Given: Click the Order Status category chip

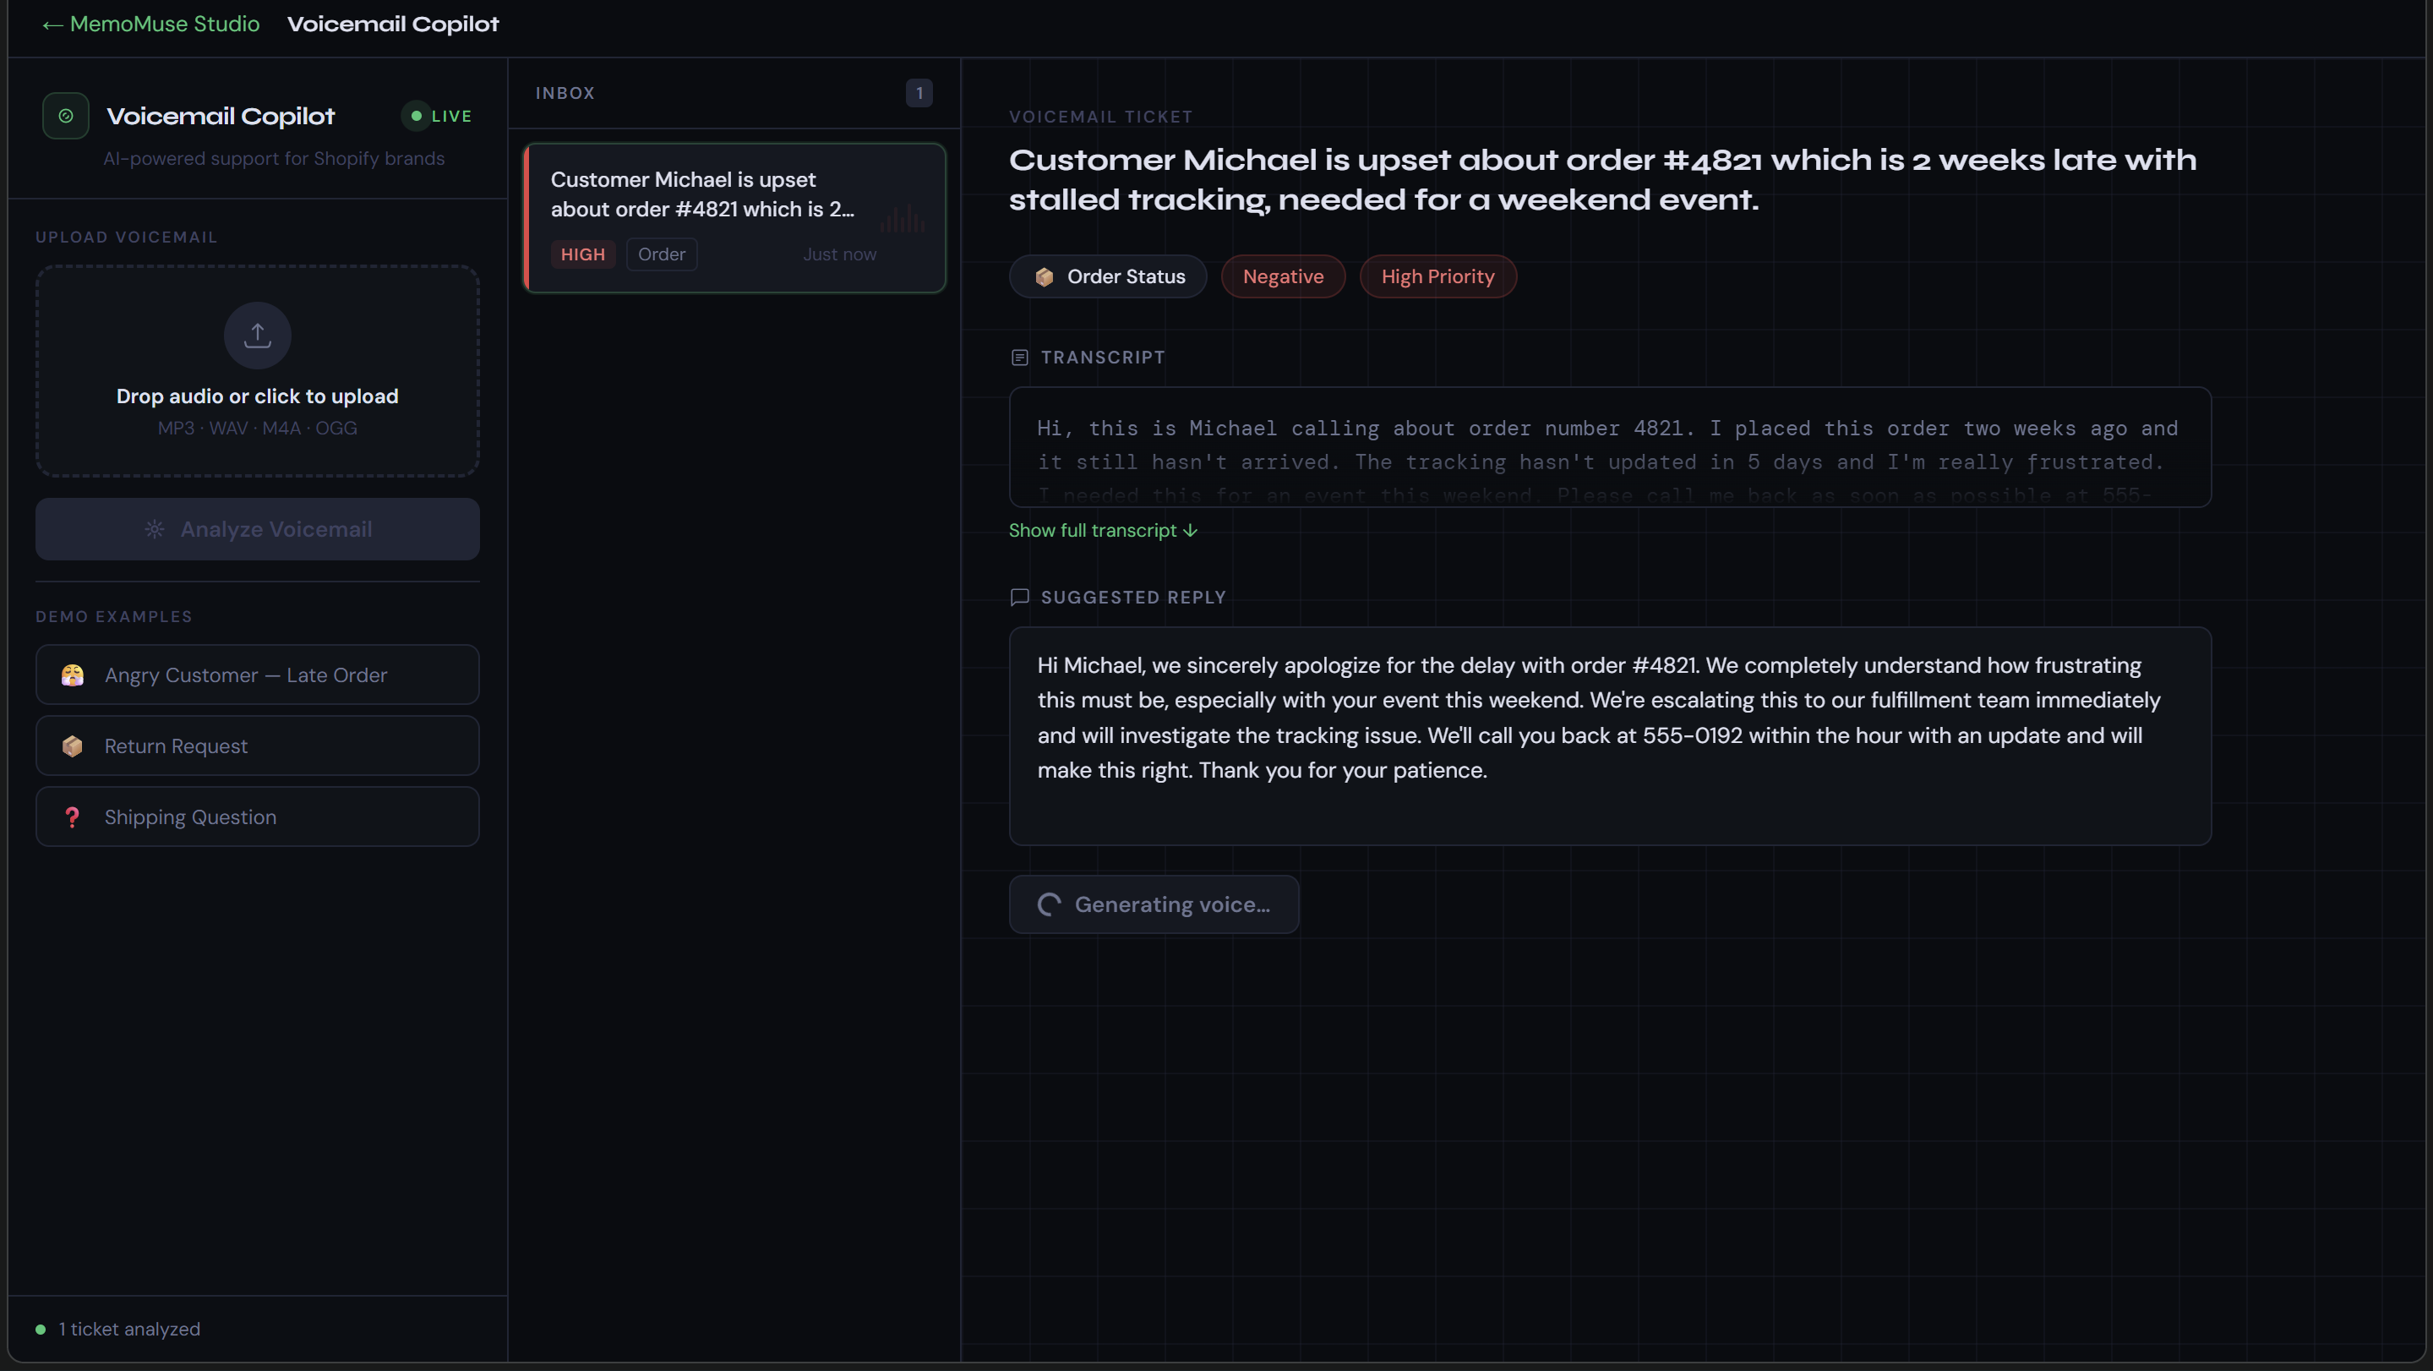Looking at the screenshot, I should point(1108,277).
